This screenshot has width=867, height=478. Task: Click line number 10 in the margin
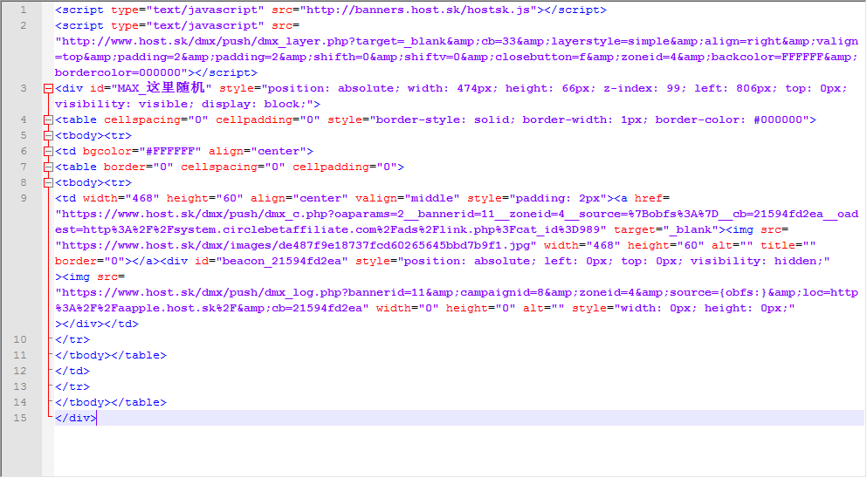click(20, 339)
